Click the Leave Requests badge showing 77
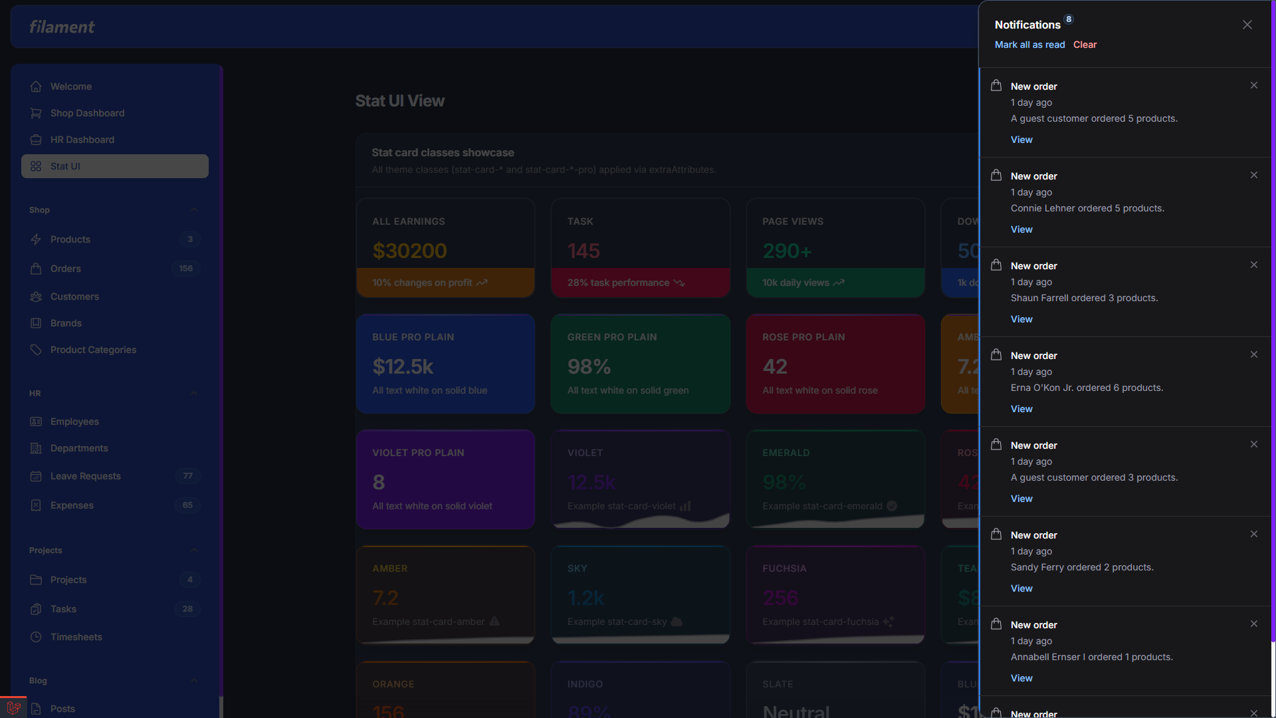The image size is (1276, 718). point(188,476)
